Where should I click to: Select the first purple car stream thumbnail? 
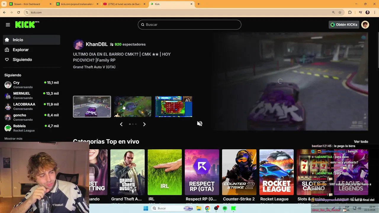[x=92, y=106]
